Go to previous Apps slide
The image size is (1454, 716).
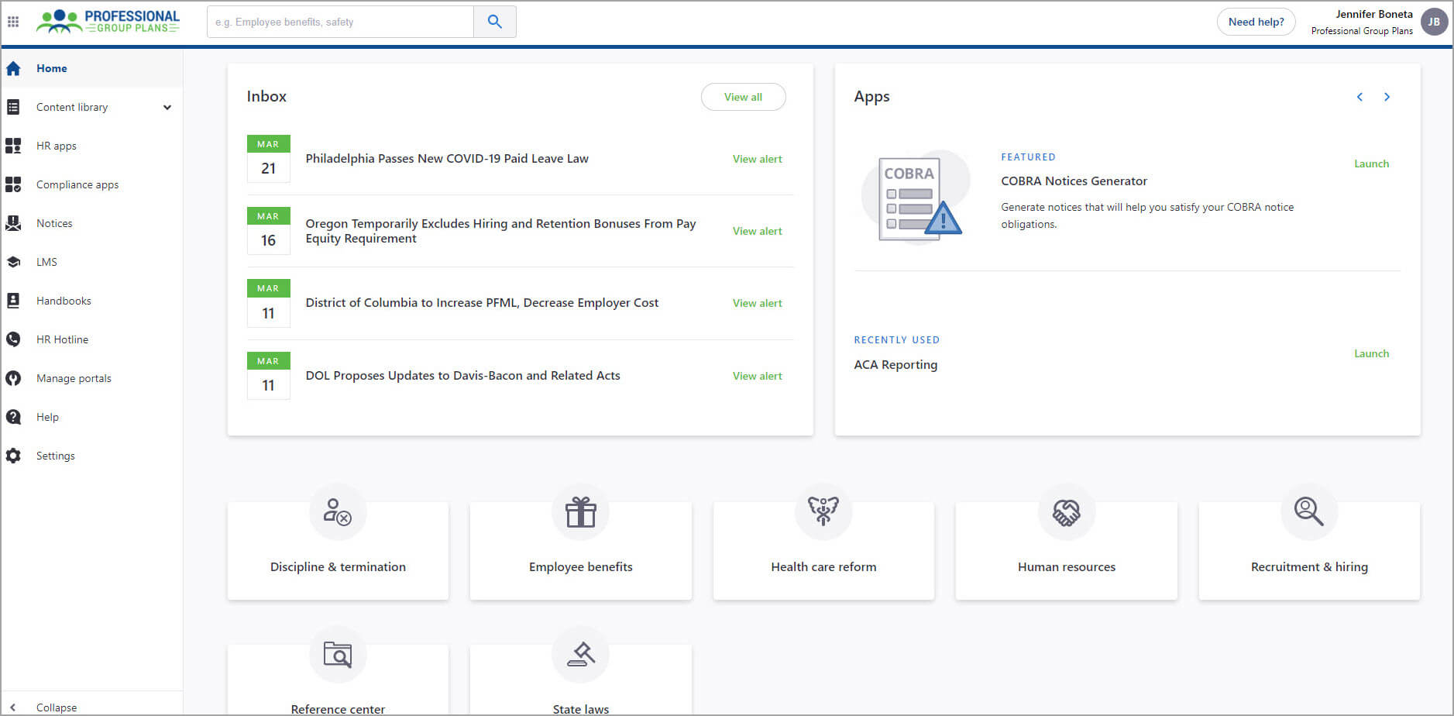1359,97
